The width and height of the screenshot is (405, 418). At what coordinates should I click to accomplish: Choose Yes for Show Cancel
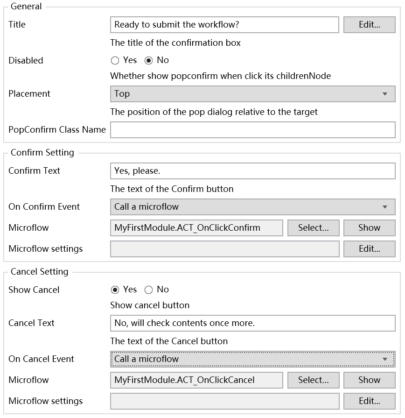(115, 290)
